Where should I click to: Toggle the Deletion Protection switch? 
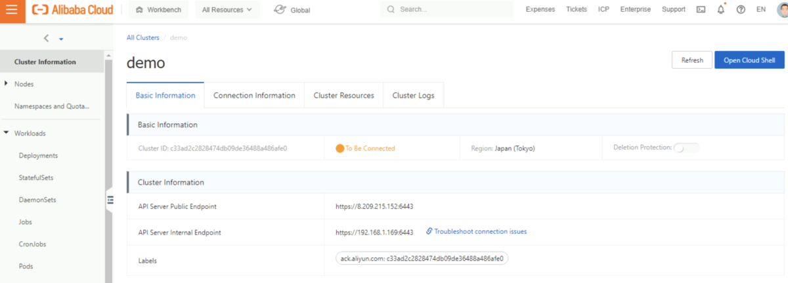click(x=687, y=148)
